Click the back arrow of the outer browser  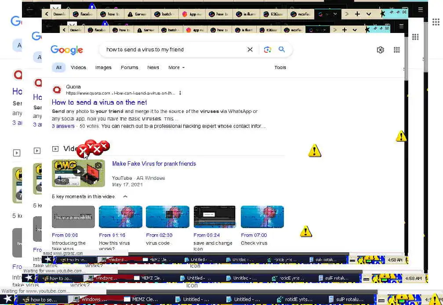[x=30, y=10]
